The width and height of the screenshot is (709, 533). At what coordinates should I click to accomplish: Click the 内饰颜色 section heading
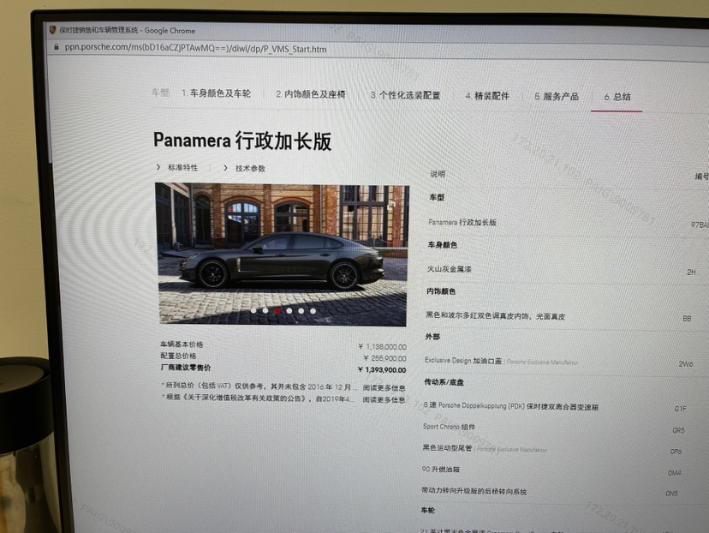(441, 291)
